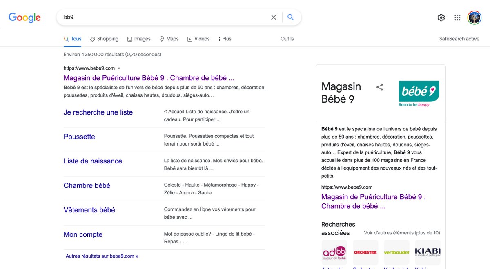Open Autour de bébé related search
The width and height of the screenshot is (490, 269).
(x=334, y=253)
